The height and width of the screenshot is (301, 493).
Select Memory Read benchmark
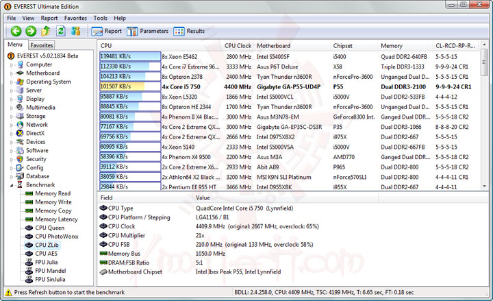click(53, 193)
